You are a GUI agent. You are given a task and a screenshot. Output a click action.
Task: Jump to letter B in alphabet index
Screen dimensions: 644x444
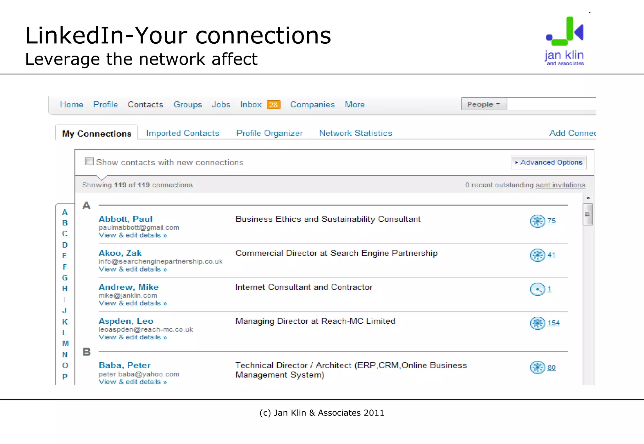coord(65,223)
